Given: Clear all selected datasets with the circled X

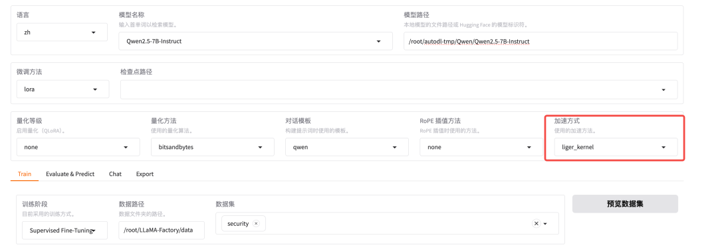Looking at the screenshot, I should pos(536,224).
